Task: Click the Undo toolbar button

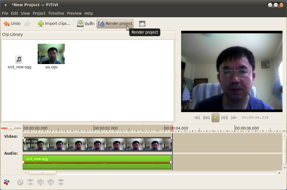Action: pos(12,23)
